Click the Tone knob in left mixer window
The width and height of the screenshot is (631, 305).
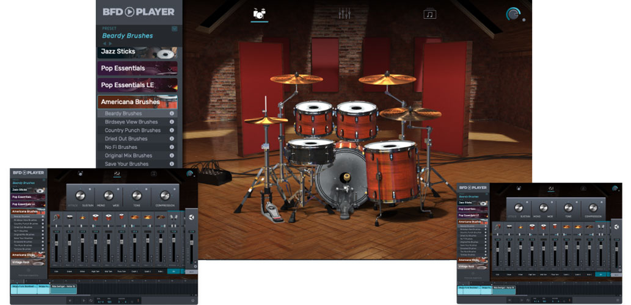[x=136, y=196]
